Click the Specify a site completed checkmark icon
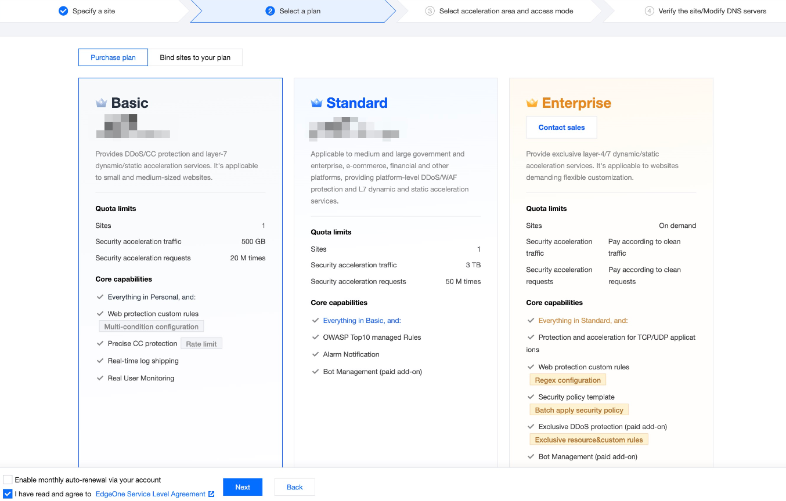Screen dimensions: 786x501 (63, 11)
